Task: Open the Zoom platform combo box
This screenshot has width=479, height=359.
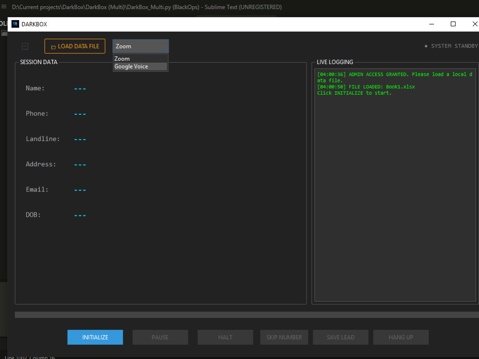Action: point(140,46)
